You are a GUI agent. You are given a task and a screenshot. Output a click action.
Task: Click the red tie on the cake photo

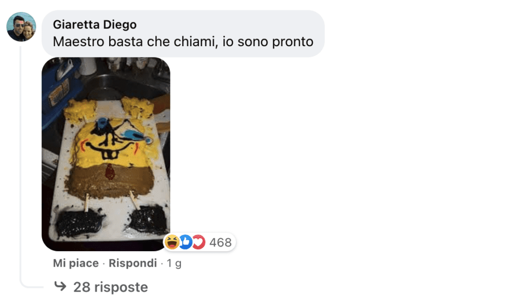click(110, 172)
